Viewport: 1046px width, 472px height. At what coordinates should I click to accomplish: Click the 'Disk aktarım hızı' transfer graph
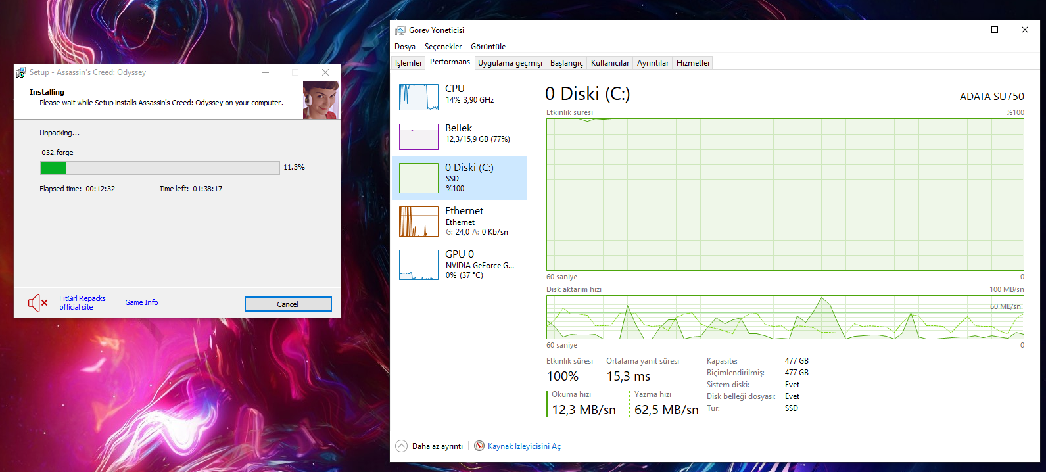pyautogui.click(x=785, y=317)
